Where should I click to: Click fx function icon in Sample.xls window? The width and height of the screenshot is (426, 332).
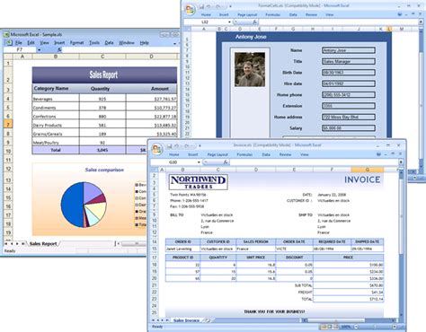pos(59,49)
